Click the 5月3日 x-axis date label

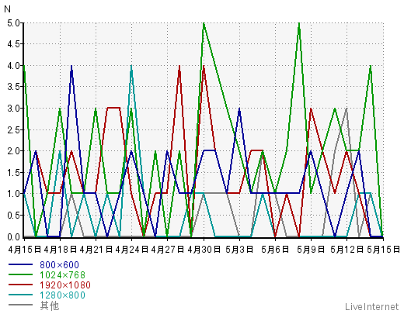(239, 250)
